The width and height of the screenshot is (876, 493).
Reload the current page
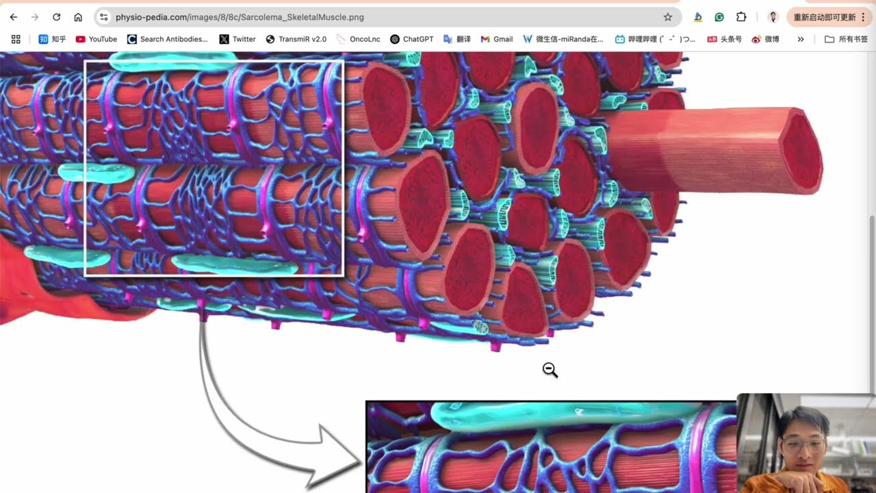coord(57,17)
